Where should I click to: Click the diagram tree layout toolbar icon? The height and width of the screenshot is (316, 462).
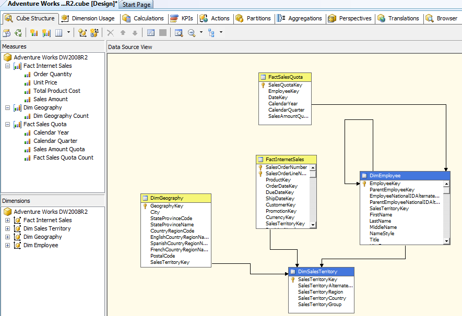click(211, 33)
